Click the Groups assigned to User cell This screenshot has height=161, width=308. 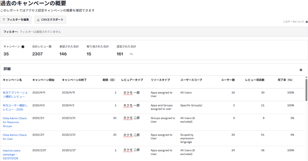[x=163, y=120]
